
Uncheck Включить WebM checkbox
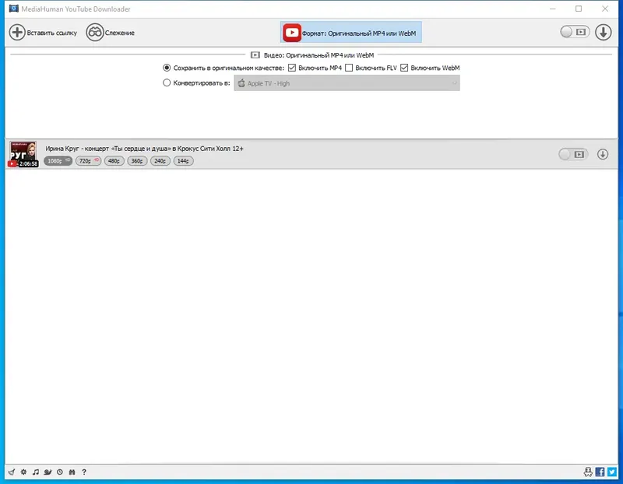[404, 68]
